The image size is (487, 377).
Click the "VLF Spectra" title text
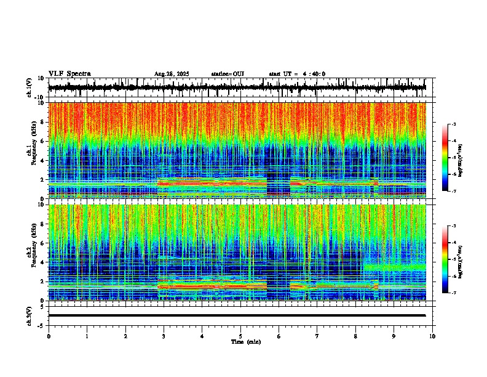pos(69,74)
